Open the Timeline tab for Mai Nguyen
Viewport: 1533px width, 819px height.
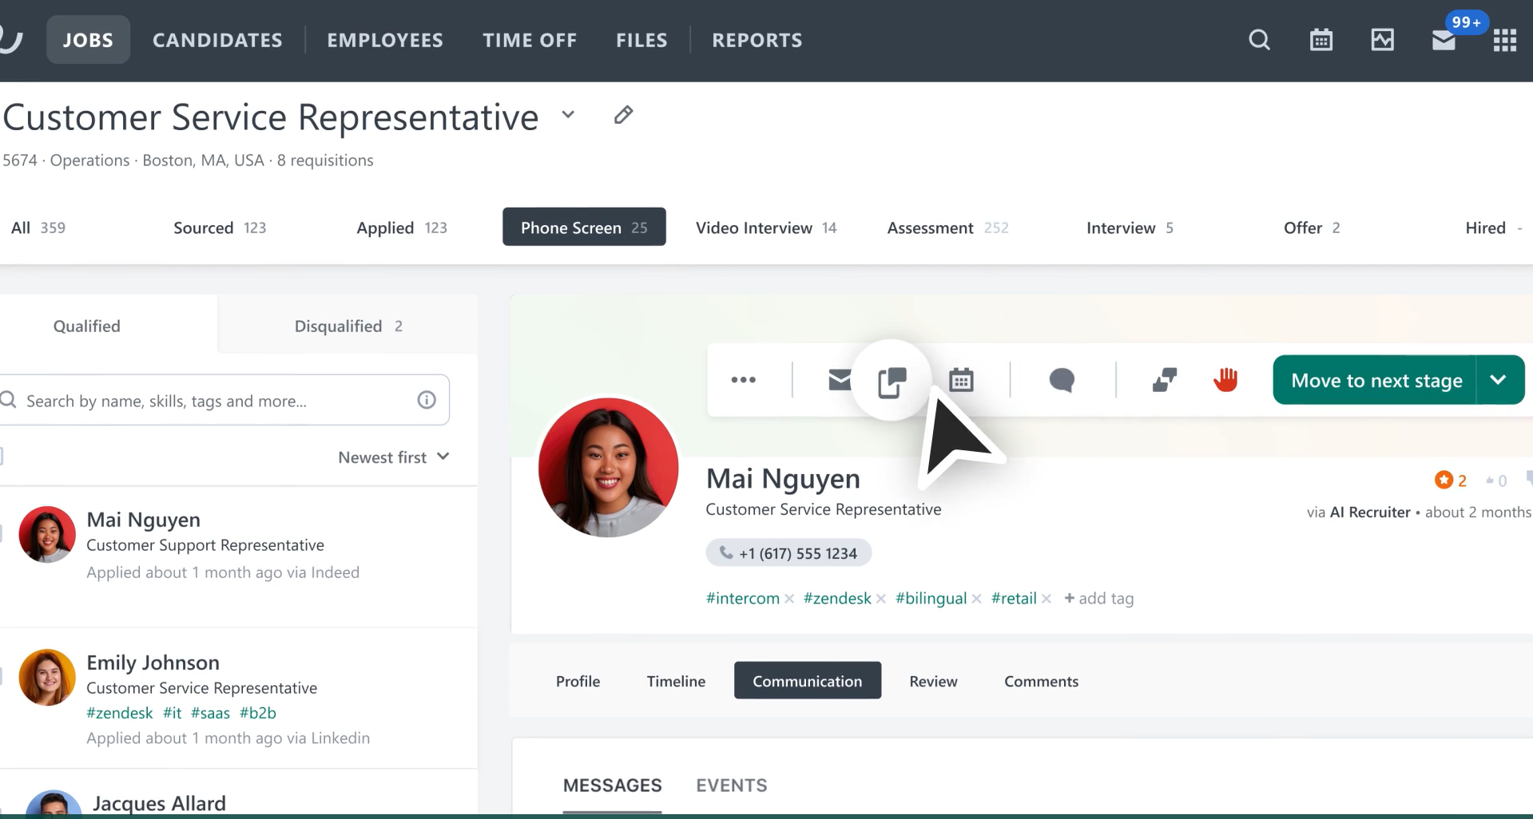[676, 681]
